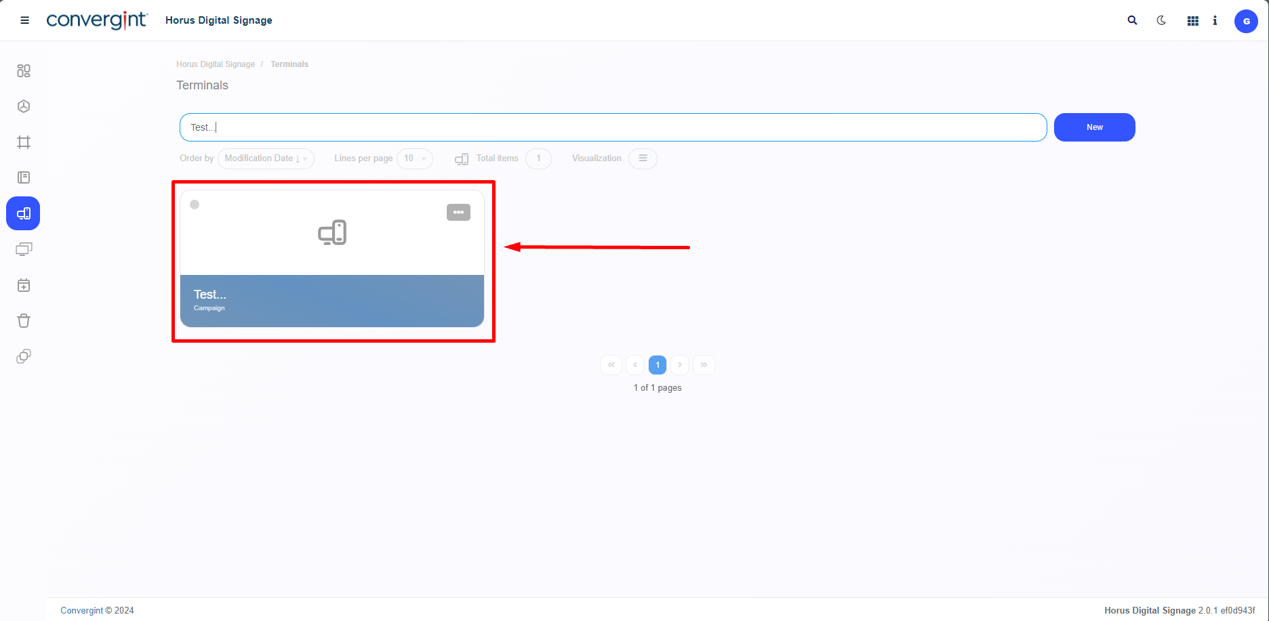This screenshot has width=1269, height=621.
Task: Toggle dark mode with the moon icon
Action: [x=1161, y=20]
